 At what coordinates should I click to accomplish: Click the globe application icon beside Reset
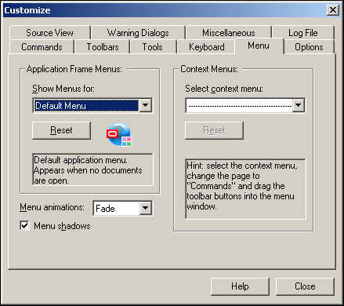click(119, 134)
